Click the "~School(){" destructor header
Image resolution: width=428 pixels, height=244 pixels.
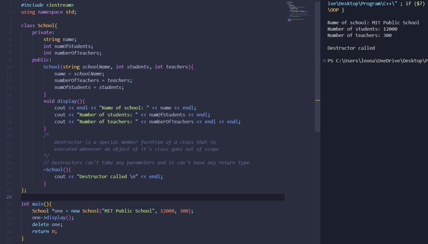click(57, 169)
